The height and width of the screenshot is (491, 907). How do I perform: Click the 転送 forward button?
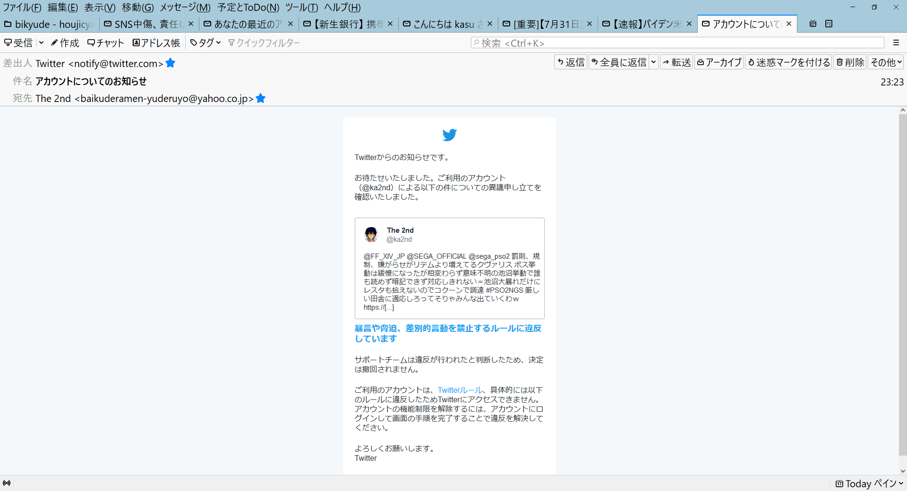(676, 62)
